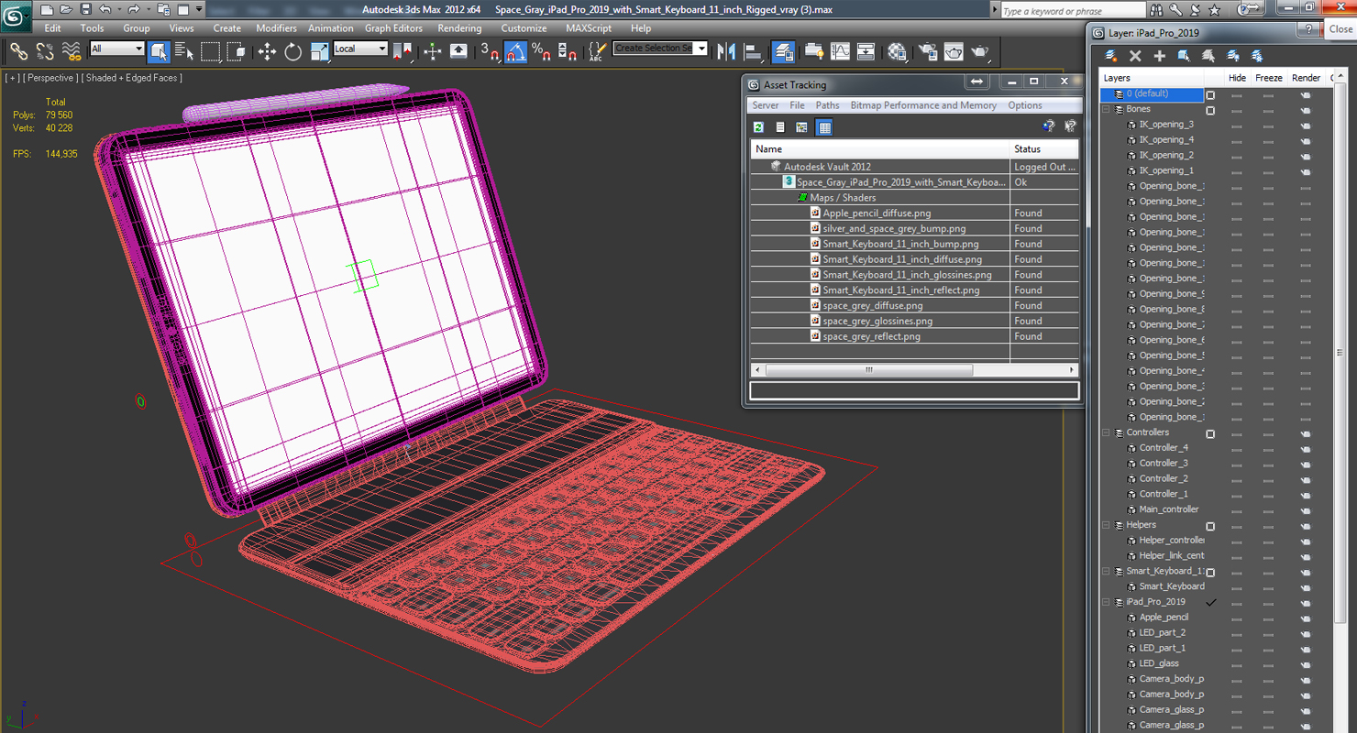Open the quick access toolbar customize arrow
The height and width of the screenshot is (733, 1357).
pyautogui.click(x=199, y=9)
